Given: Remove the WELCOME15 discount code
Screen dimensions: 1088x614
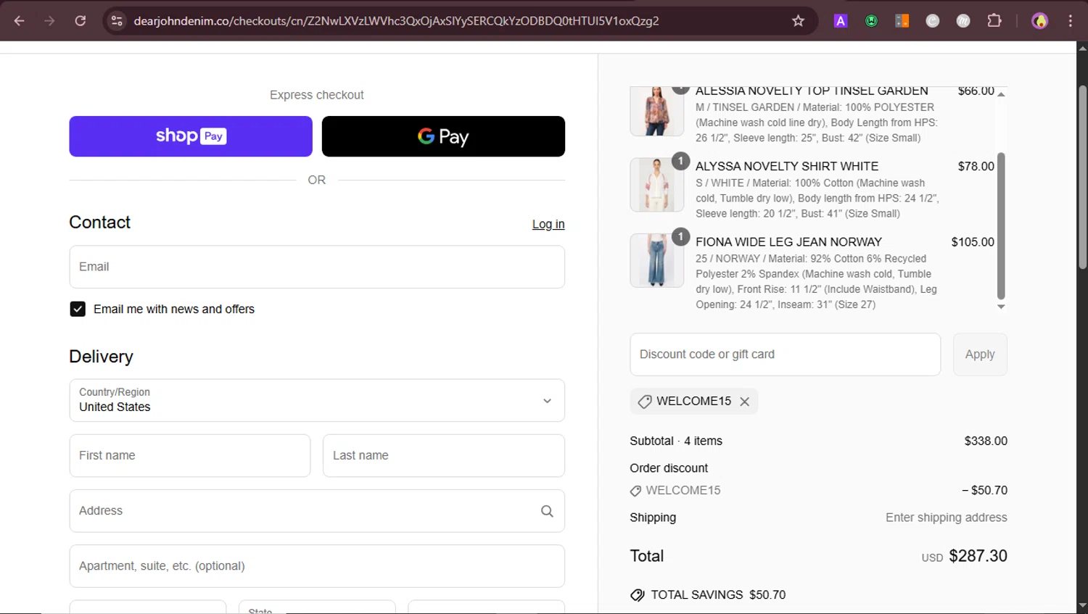Looking at the screenshot, I should pos(744,402).
